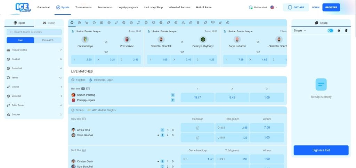Viewport: 356px width, 168px height.
Task: Clear betslip with the trash icon
Action: click(346, 31)
